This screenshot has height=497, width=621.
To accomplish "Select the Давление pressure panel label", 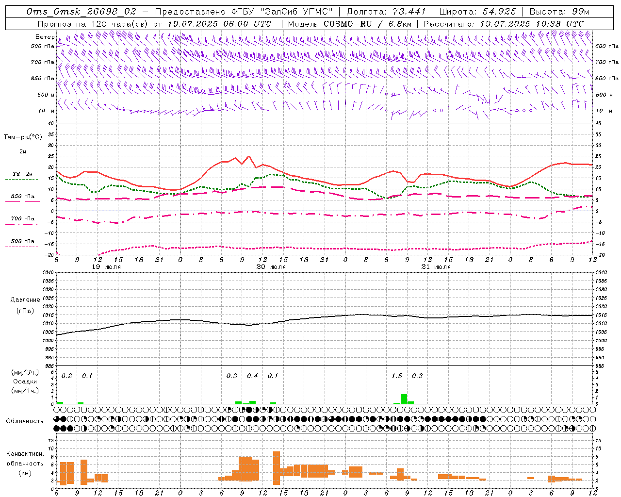I will 25,300.
